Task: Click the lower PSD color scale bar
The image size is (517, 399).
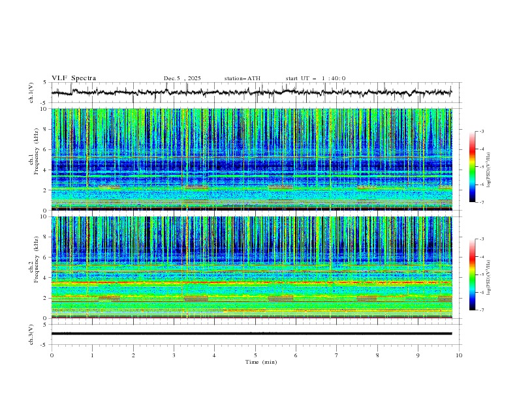Action: pos(473,274)
